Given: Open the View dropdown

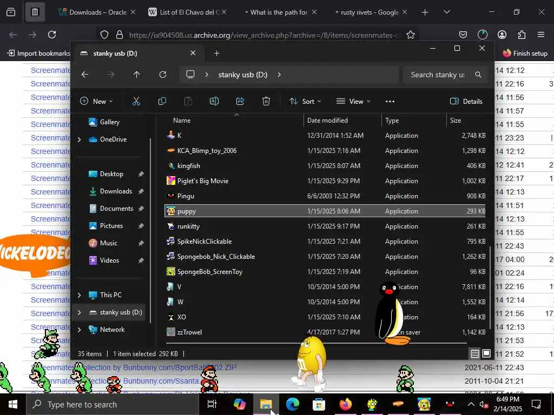Looking at the screenshot, I should click(353, 102).
